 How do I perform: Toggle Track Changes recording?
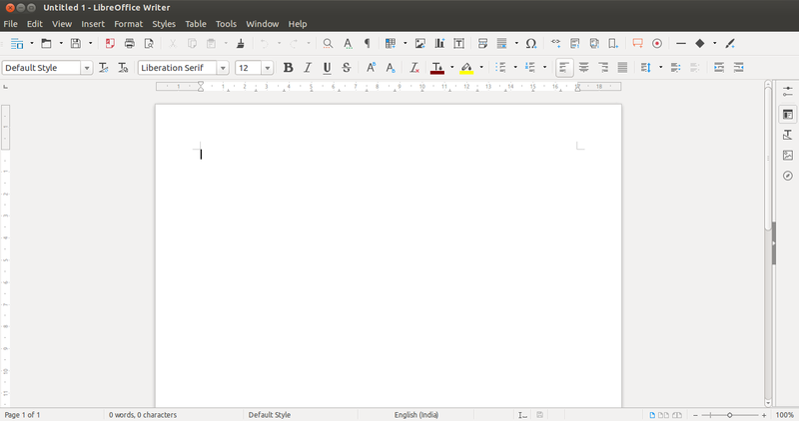point(657,44)
